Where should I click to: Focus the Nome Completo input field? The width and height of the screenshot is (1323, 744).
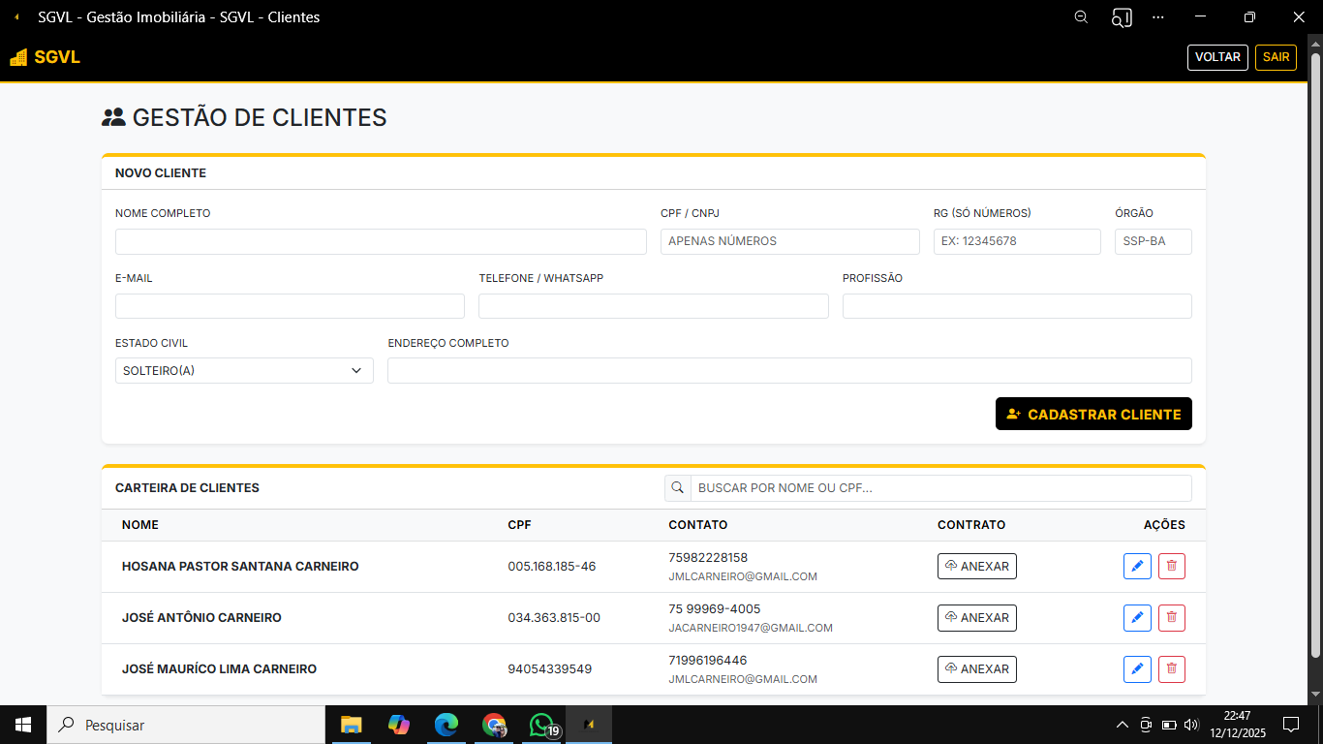381,241
